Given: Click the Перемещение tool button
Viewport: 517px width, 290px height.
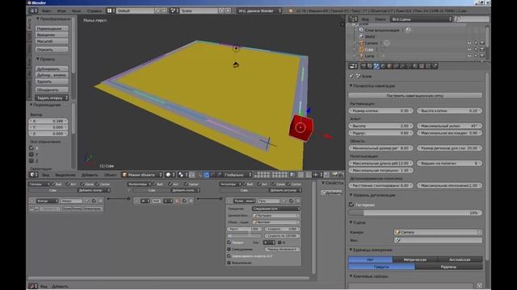Looking at the screenshot, I should (52, 29).
